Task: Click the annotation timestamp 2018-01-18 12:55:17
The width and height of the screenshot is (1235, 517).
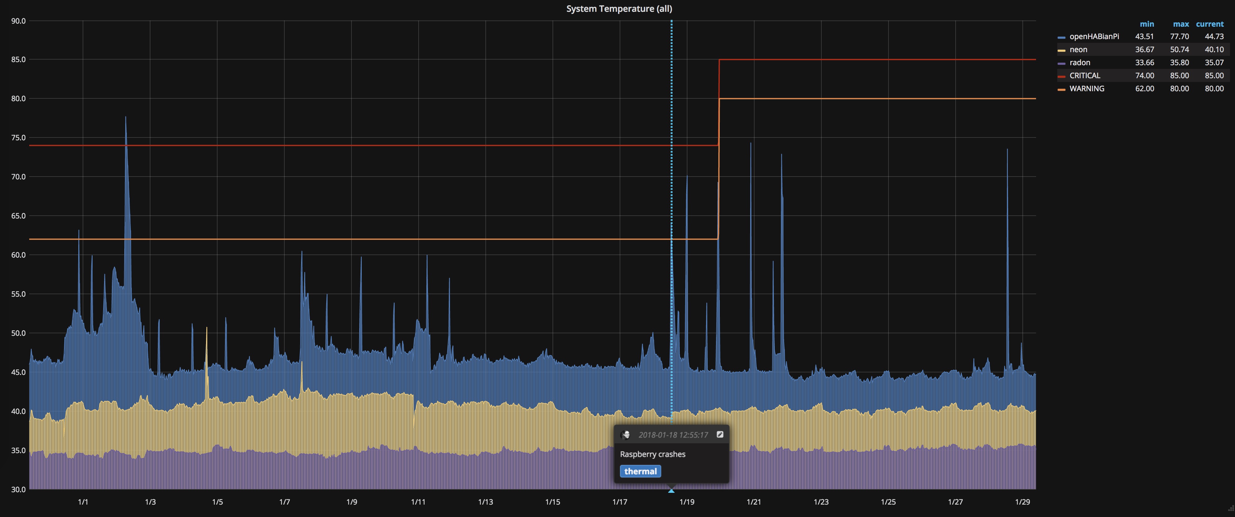Action: click(x=673, y=435)
